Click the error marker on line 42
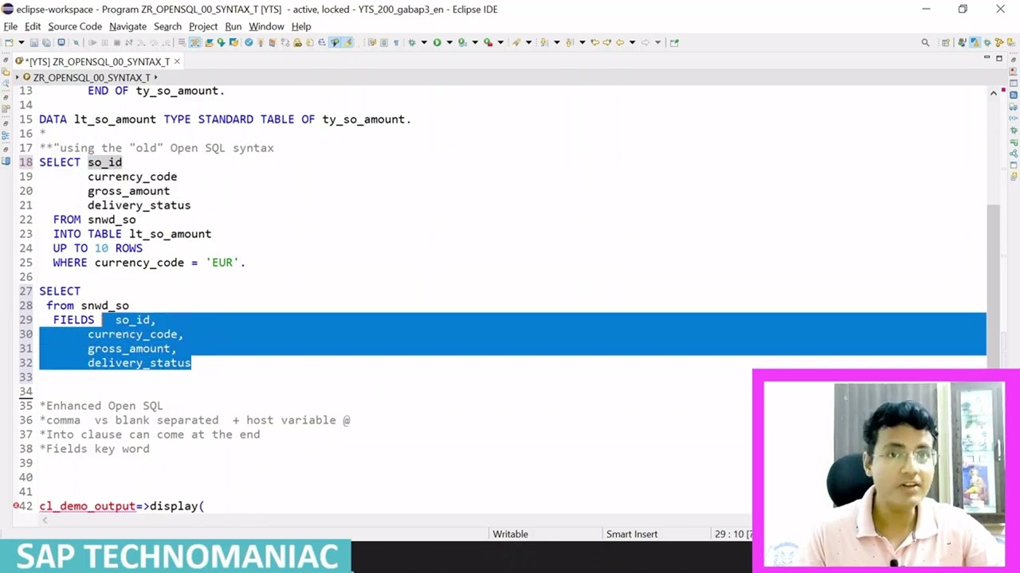The height and width of the screenshot is (573, 1020). click(x=16, y=506)
